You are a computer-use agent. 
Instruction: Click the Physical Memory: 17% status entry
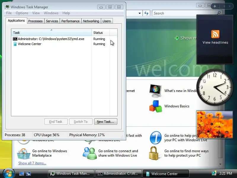click(87, 135)
